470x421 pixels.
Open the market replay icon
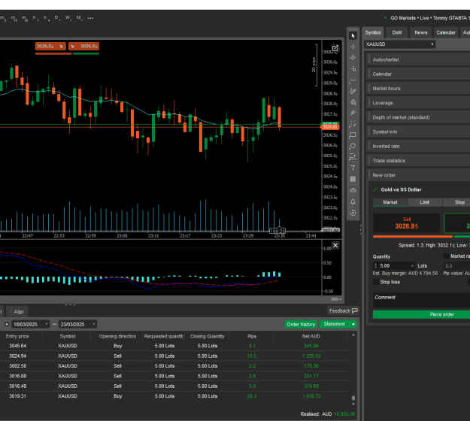click(353, 213)
